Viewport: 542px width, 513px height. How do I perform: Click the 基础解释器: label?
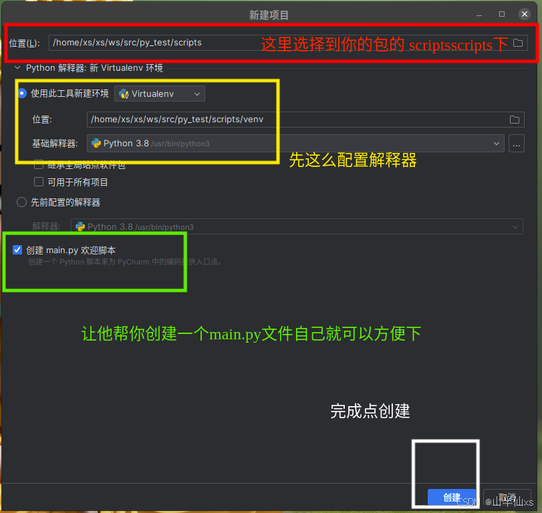point(55,144)
